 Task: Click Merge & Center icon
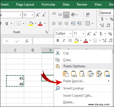point(88,23)
